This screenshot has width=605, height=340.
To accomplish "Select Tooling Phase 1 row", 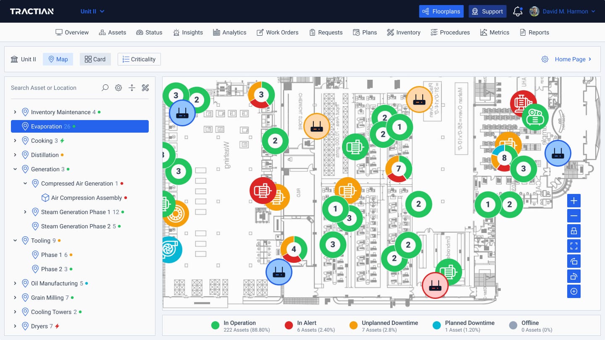I will (52, 255).
